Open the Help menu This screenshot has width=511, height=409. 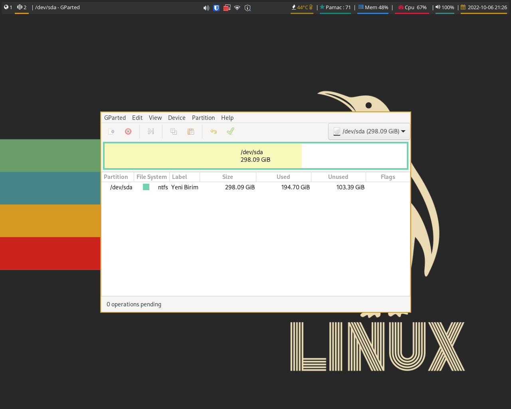pos(227,118)
